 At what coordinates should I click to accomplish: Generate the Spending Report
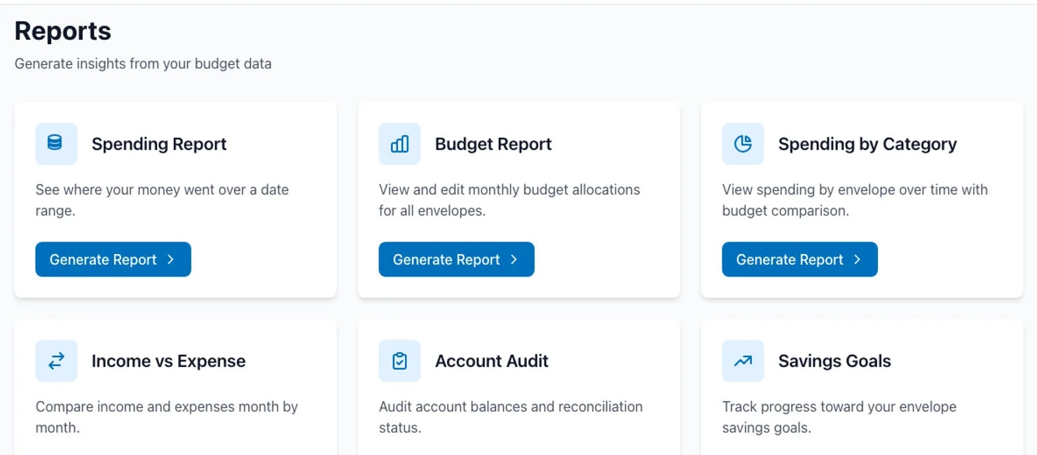click(x=113, y=260)
